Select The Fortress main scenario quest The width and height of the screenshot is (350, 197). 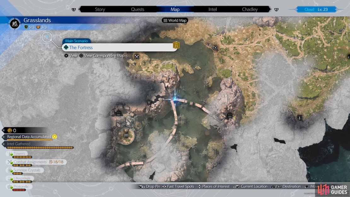pyautogui.click(x=120, y=47)
